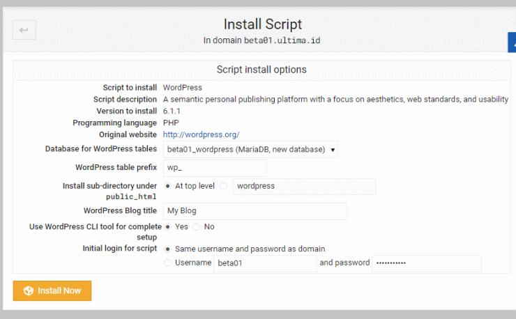The height and width of the screenshot is (319, 516).
Task: Open the Database for WordPress tables dropdown
Action: pyautogui.click(x=250, y=150)
